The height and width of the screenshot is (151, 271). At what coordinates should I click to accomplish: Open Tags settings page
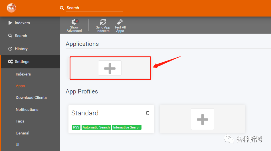tap(20, 121)
